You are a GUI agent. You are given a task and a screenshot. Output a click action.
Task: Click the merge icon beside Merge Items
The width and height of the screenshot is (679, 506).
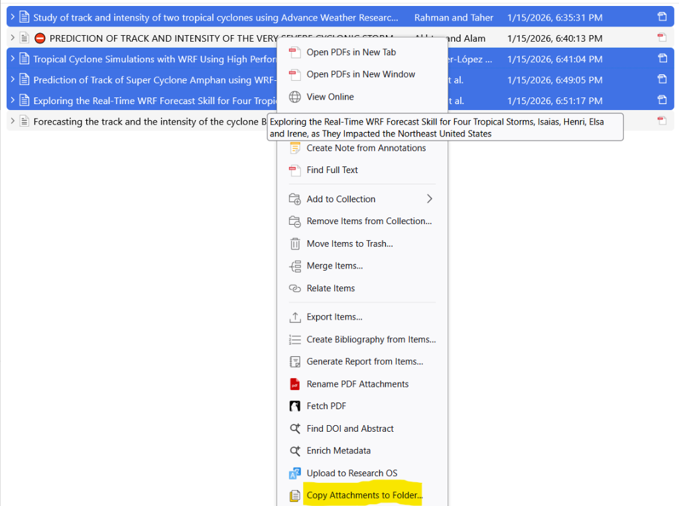click(x=295, y=266)
